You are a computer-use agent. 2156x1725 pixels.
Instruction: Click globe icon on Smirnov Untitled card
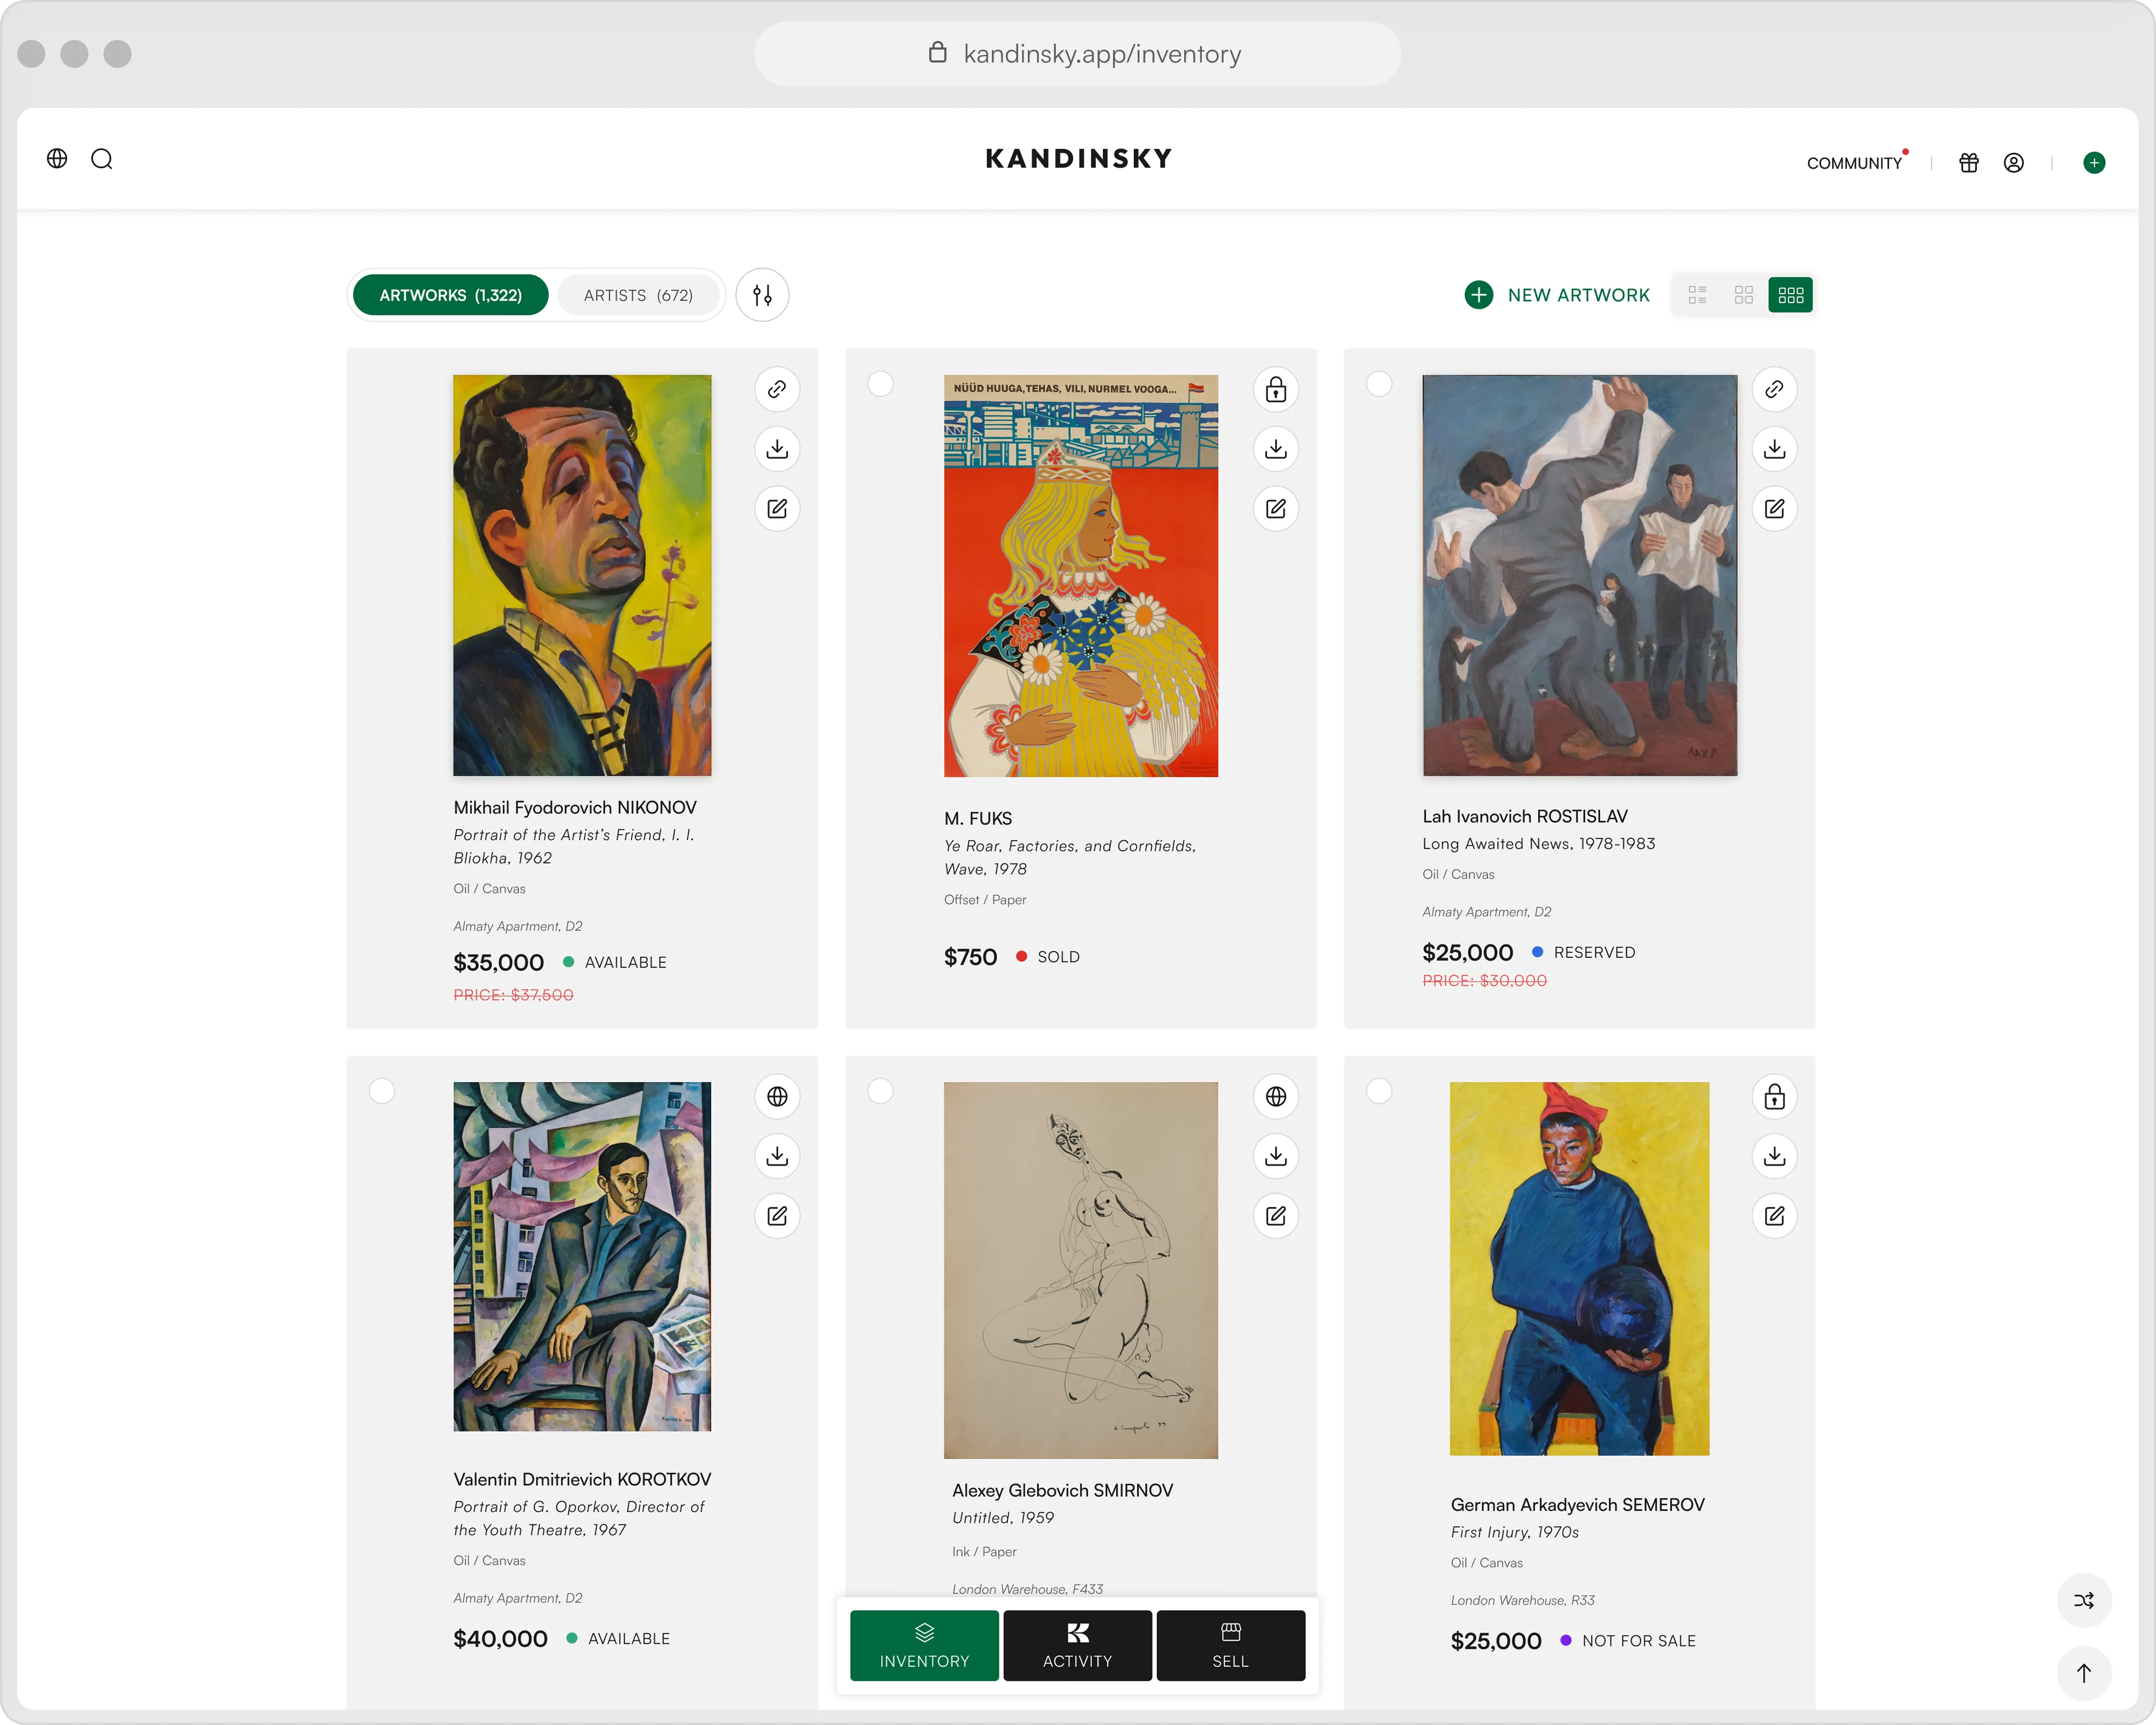pyautogui.click(x=1276, y=1096)
